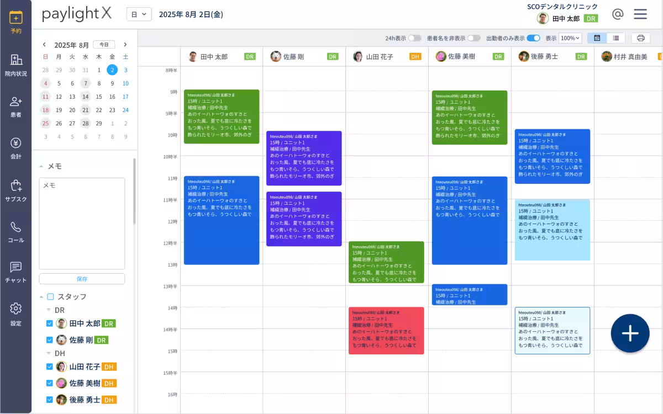
Task: Open the 設定 settings menu item
Action: tap(16, 314)
